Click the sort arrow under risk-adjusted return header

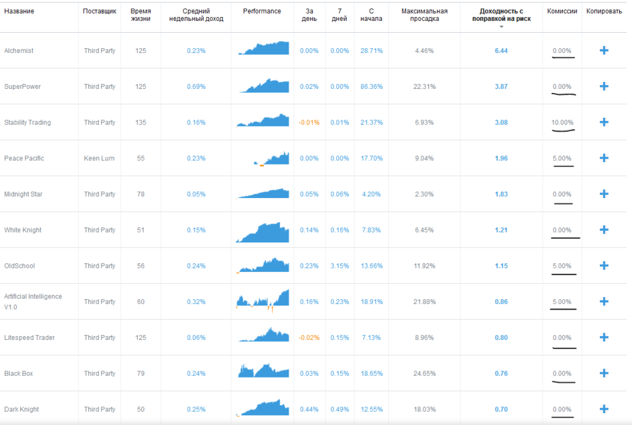[501, 27]
